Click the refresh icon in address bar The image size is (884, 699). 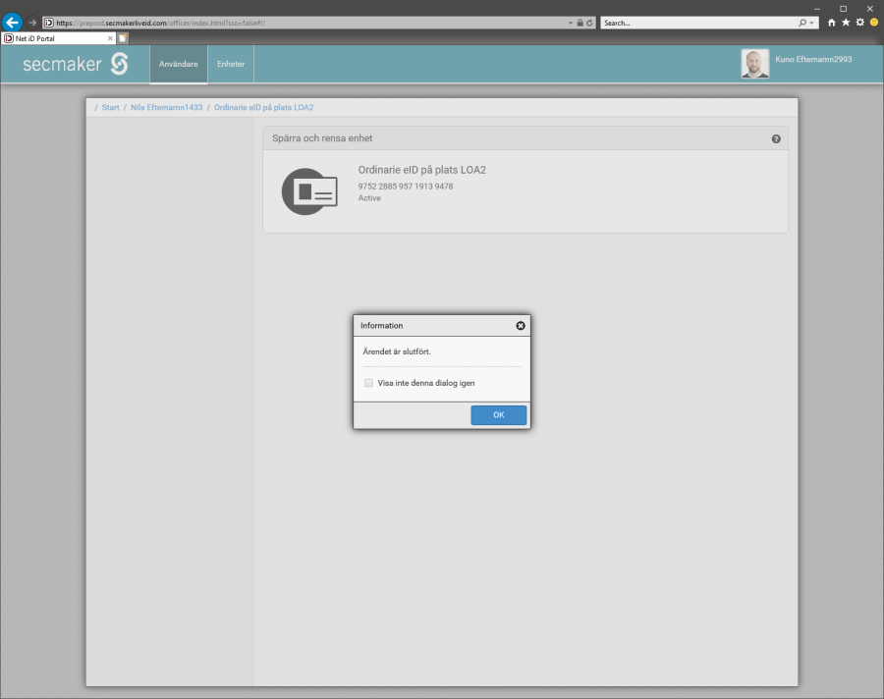click(589, 23)
